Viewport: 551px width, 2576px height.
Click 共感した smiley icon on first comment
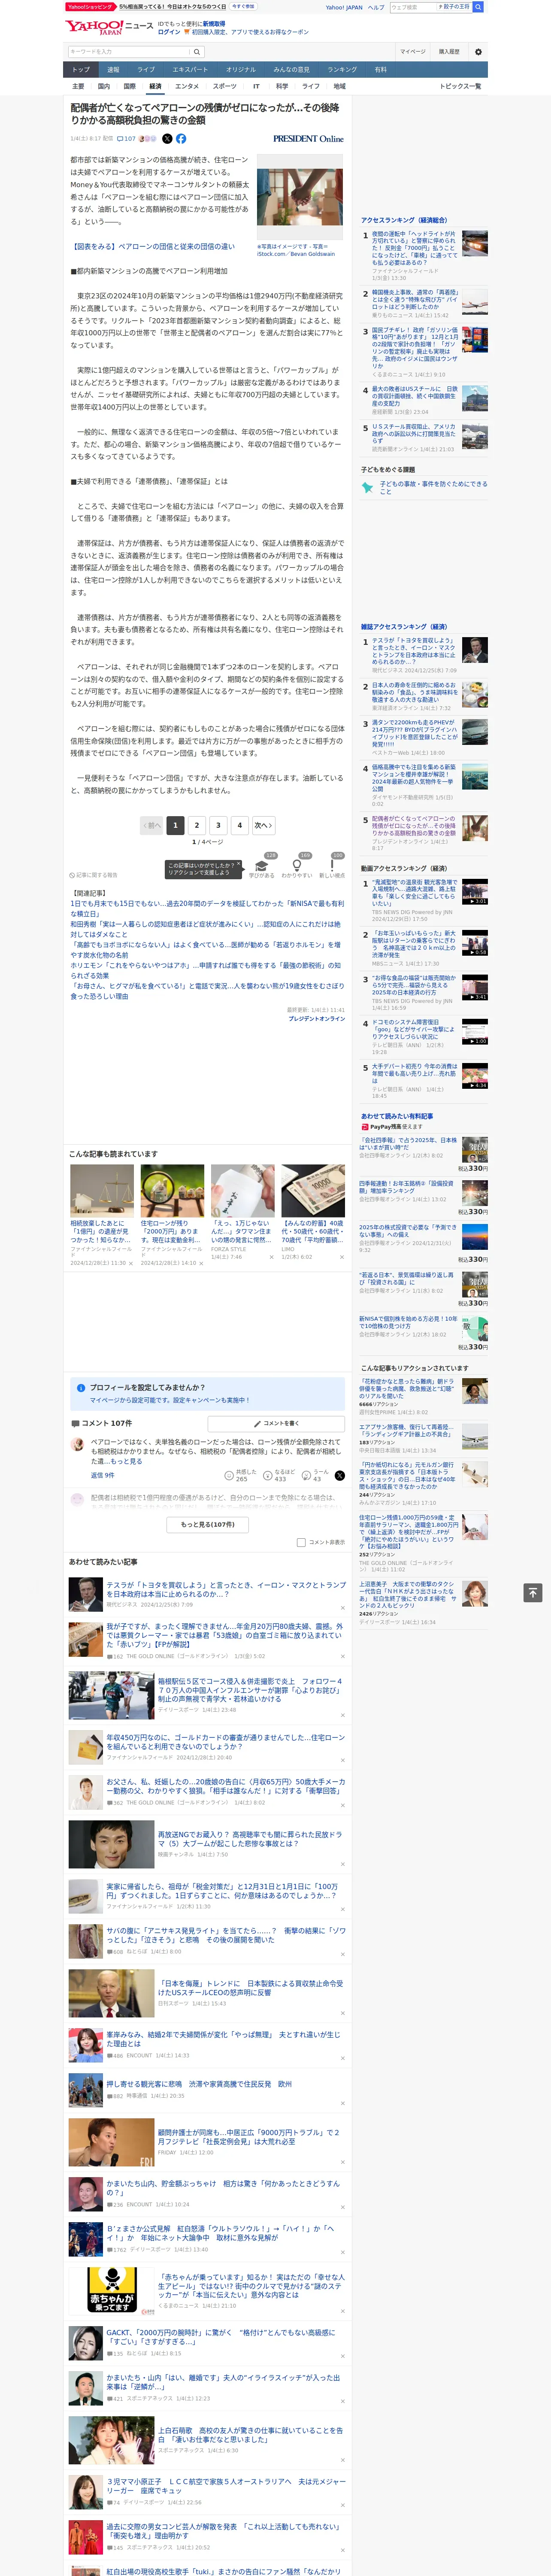point(230,1475)
